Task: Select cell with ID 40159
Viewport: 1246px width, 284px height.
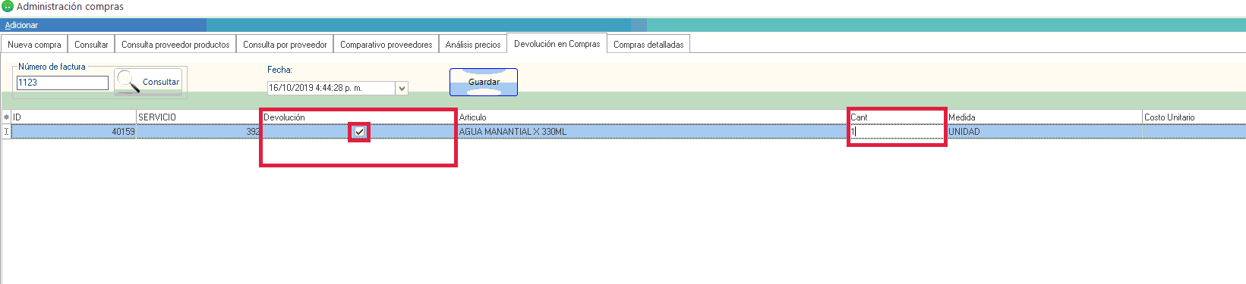Action: 74,132
